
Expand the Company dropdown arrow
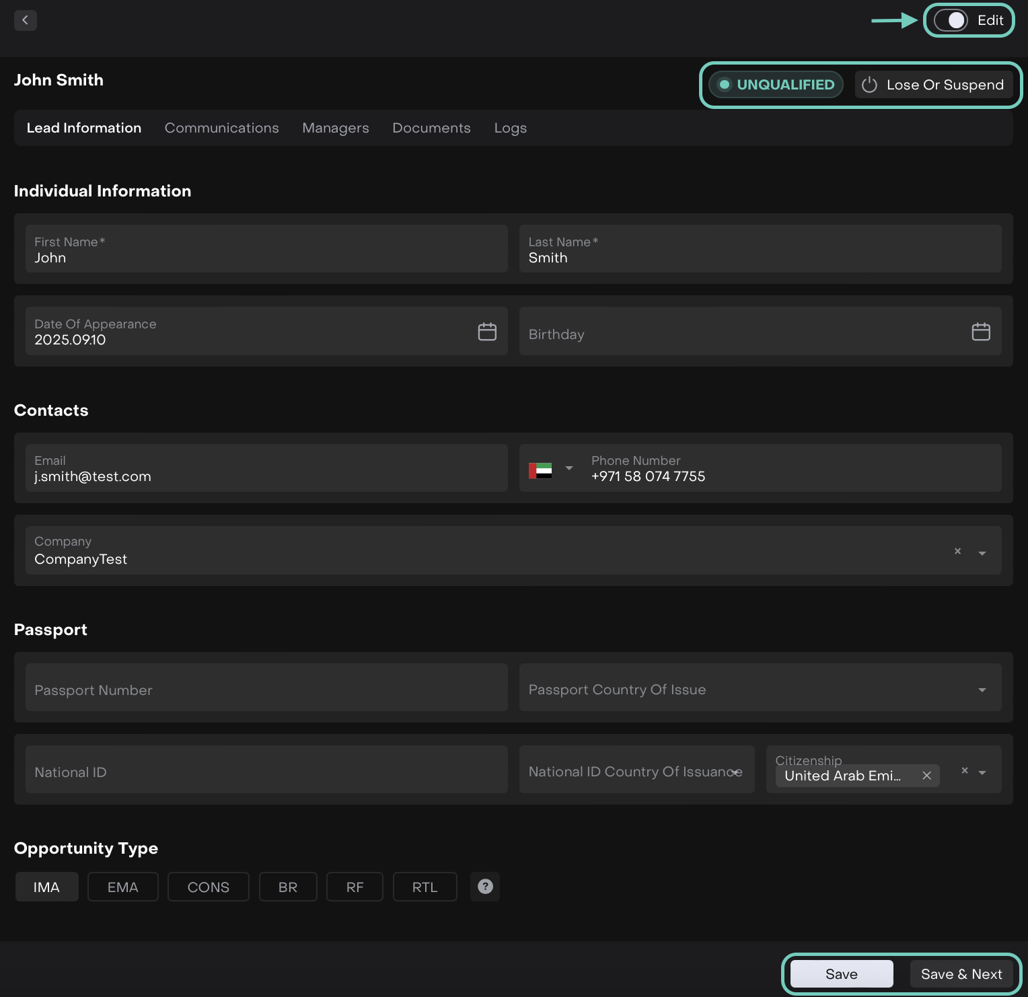982,554
